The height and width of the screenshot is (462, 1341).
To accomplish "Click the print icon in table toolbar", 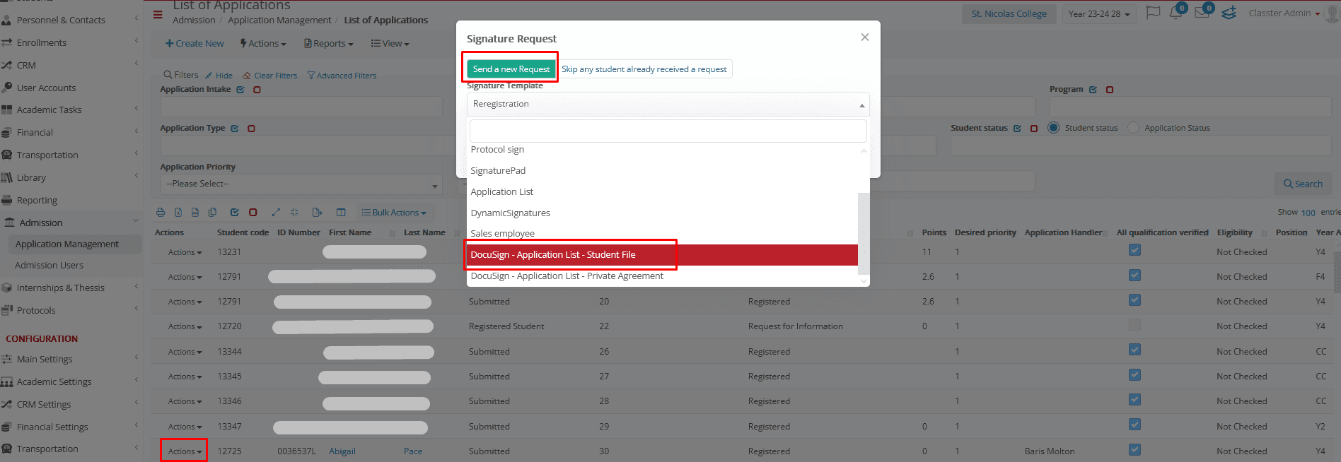I will (161, 212).
